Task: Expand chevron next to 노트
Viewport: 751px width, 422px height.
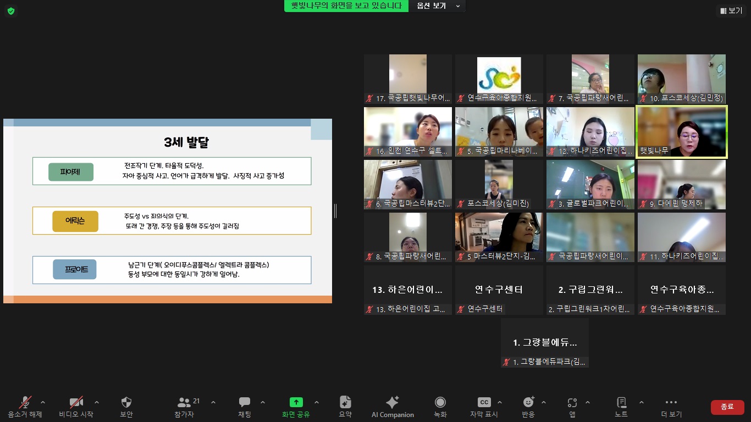Action: click(x=641, y=402)
